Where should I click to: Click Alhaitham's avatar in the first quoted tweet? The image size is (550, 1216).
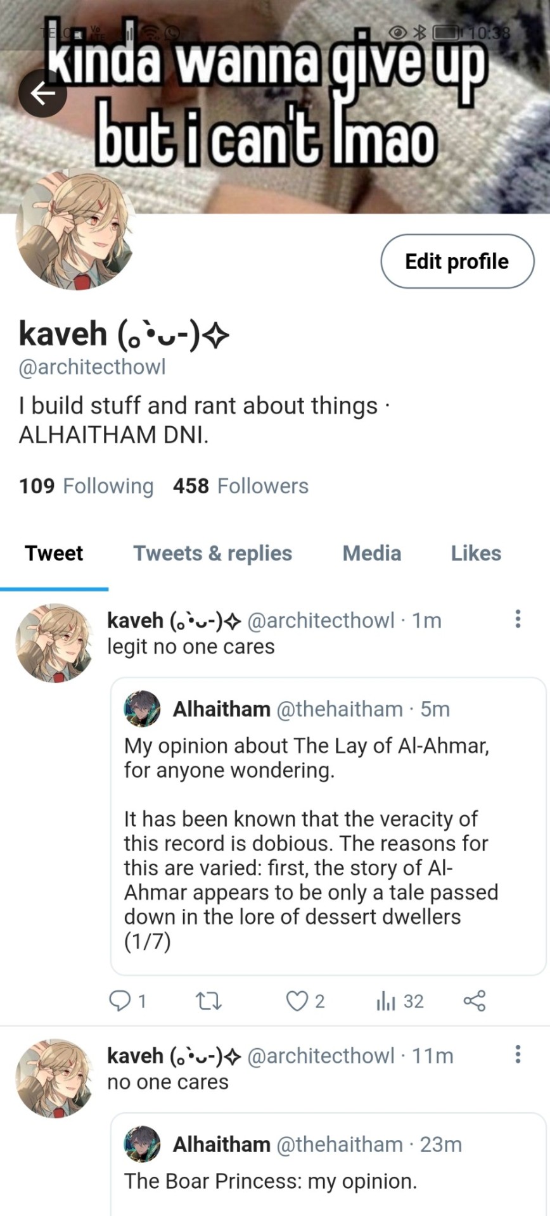click(142, 709)
